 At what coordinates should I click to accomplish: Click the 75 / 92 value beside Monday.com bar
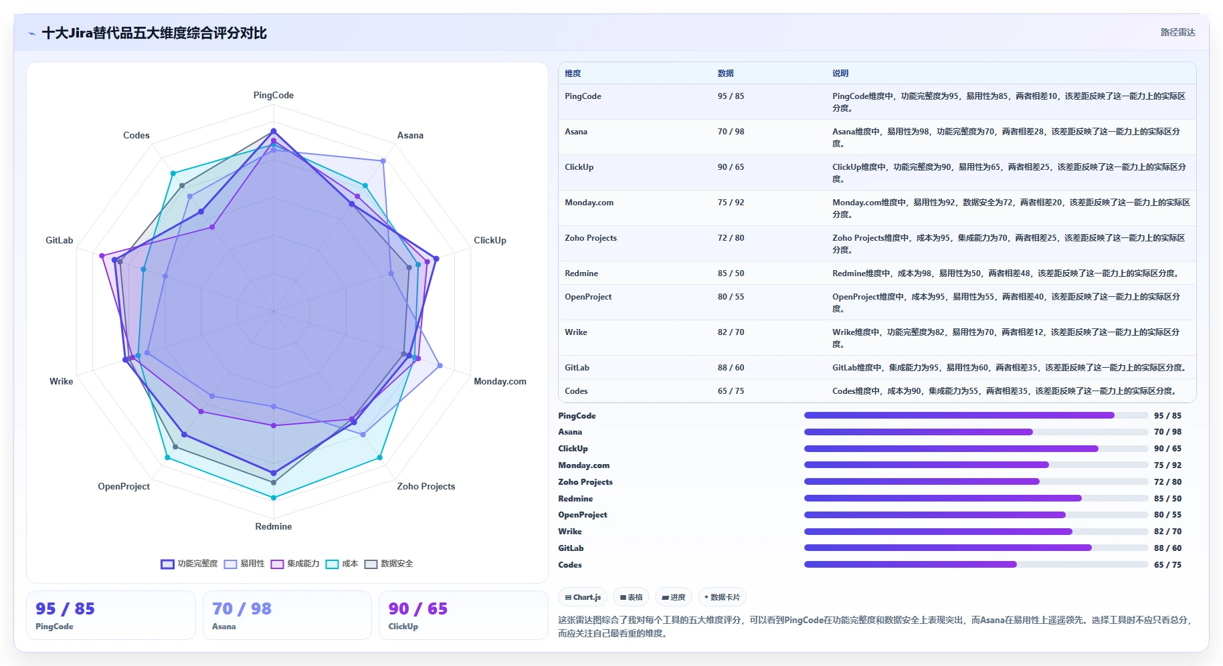point(1167,465)
